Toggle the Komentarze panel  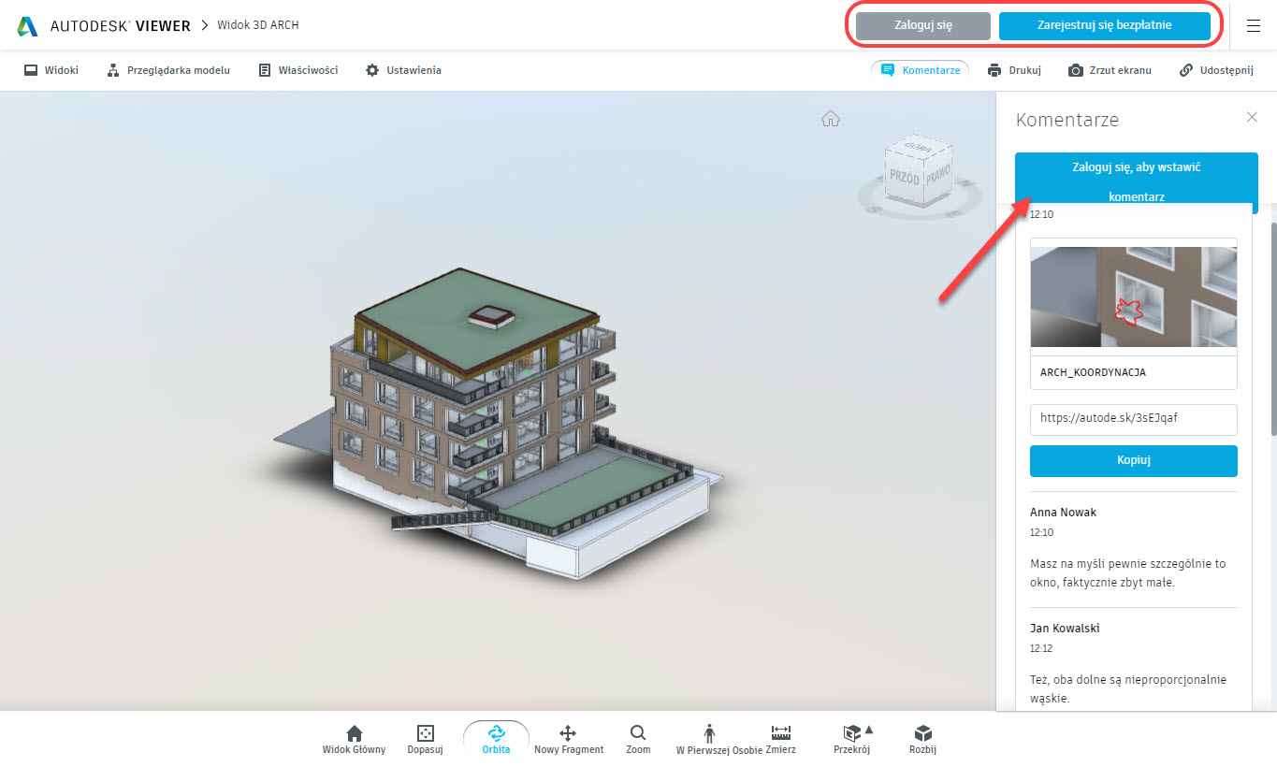point(921,70)
